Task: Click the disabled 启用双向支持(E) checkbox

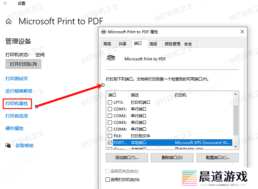Action: pyautogui.click(x=107, y=171)
